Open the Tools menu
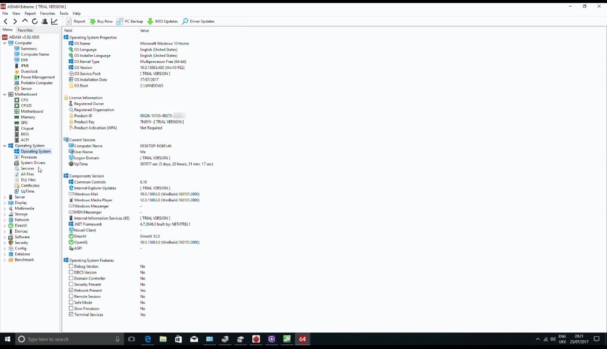The image size is (607, 349). (x=64, y=14)
